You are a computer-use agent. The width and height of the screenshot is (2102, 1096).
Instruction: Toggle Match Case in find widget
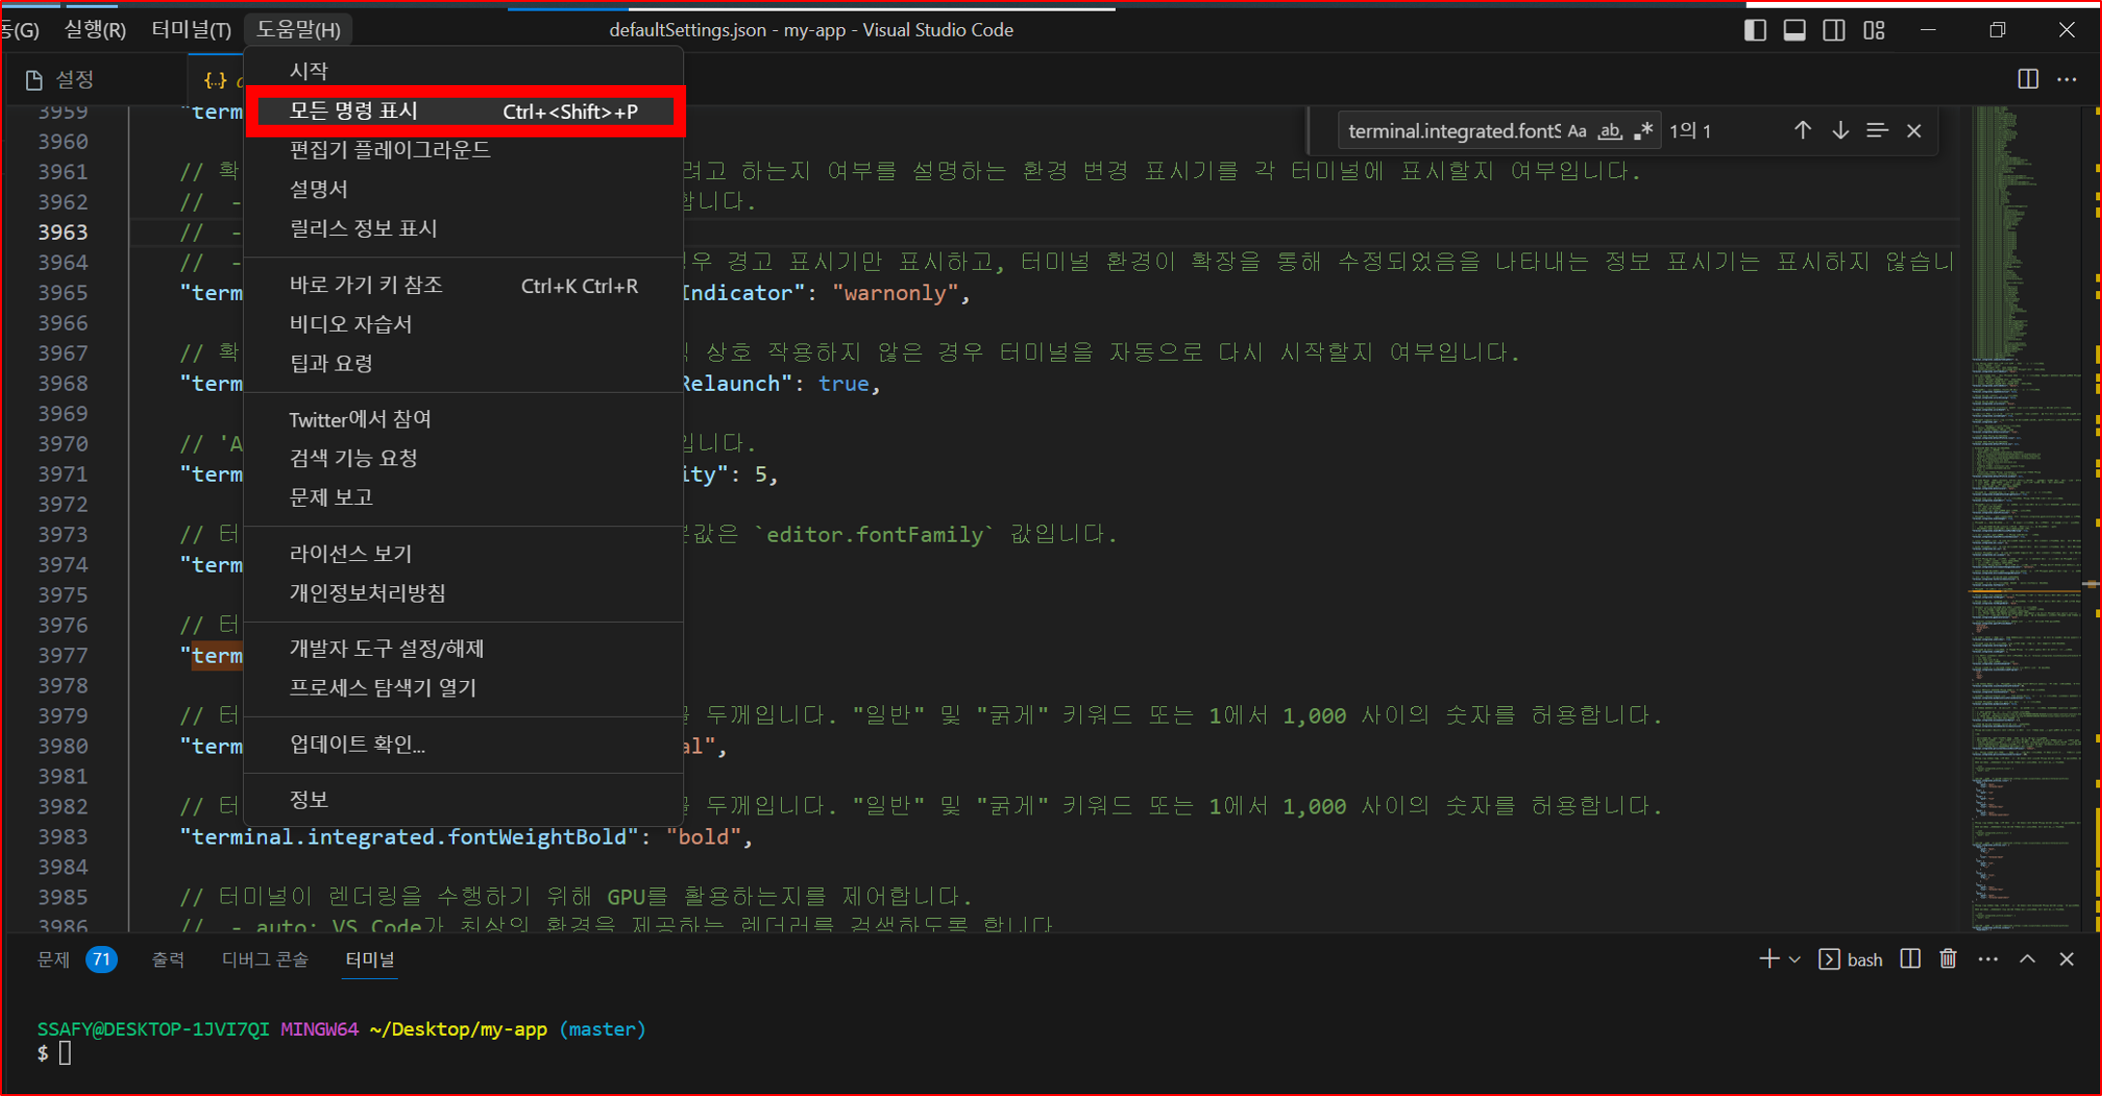[x=1576, y=131]
